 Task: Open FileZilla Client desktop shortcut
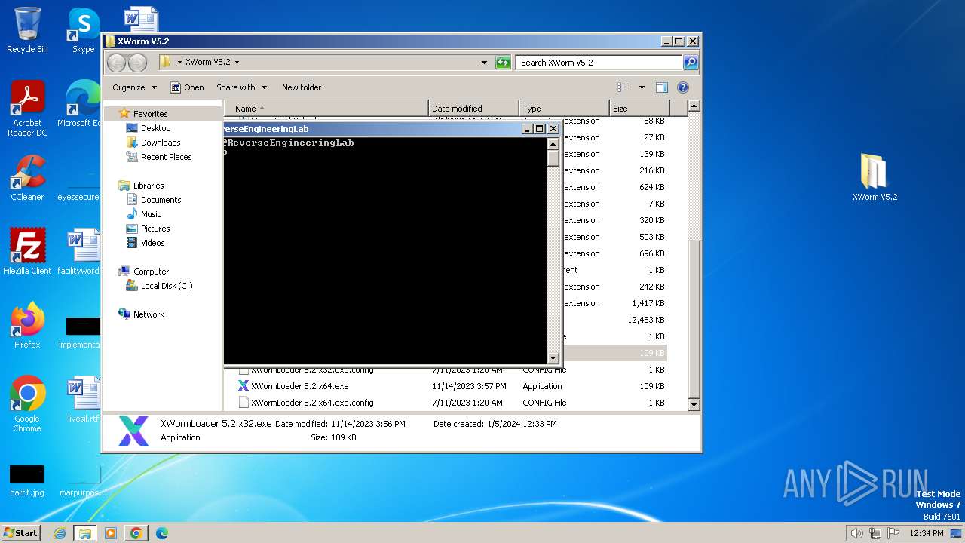coord(27,252)
